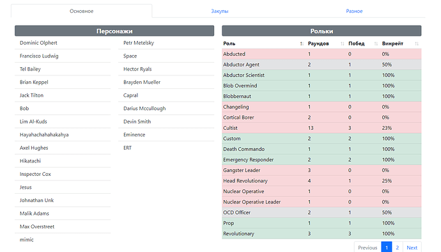The height and width of the screenshot is (252, 441).
Task: Sort table by Роль column arrows
Action: point(302,43)
